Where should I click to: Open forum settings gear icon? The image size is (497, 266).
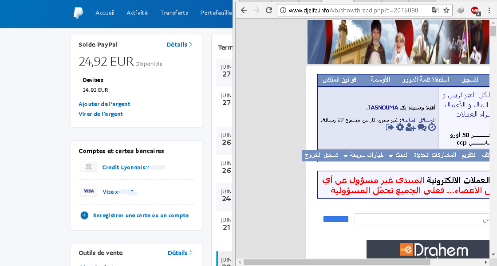coord(400,127)
